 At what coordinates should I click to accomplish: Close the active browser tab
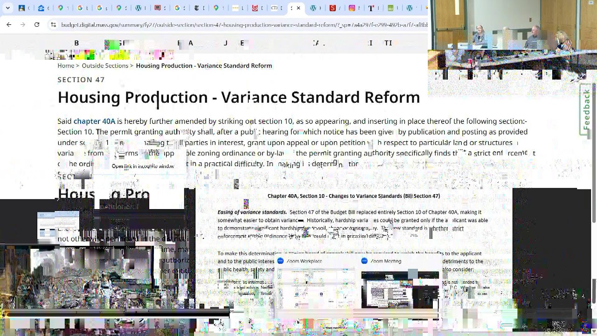coord(298,8)
